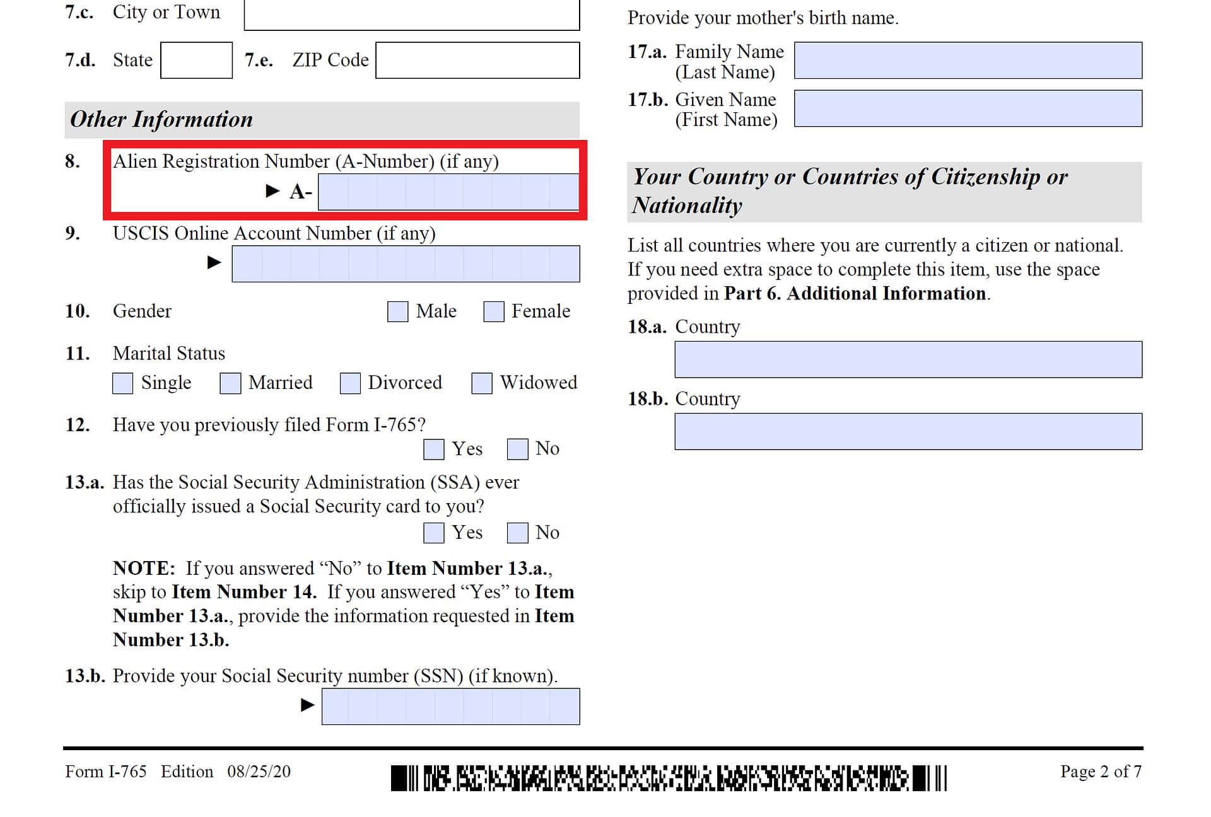Check the Female gender checkbox
The height and width of the screenshot is (817, 1211).
click(493, 311)
